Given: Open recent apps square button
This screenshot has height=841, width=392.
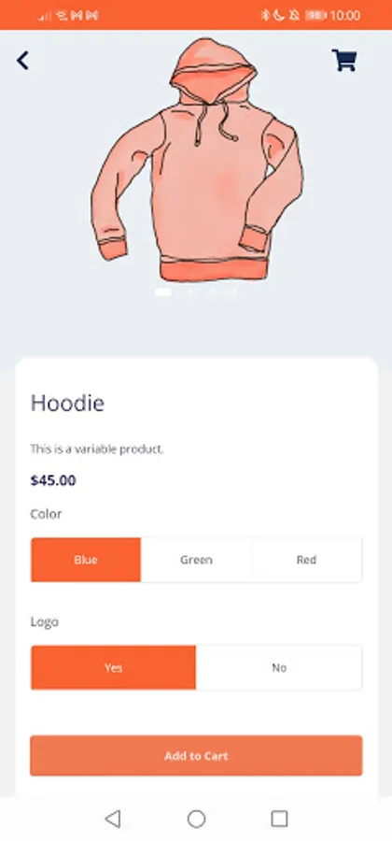Looking at the screenshot, I should [x=279, y=819].
